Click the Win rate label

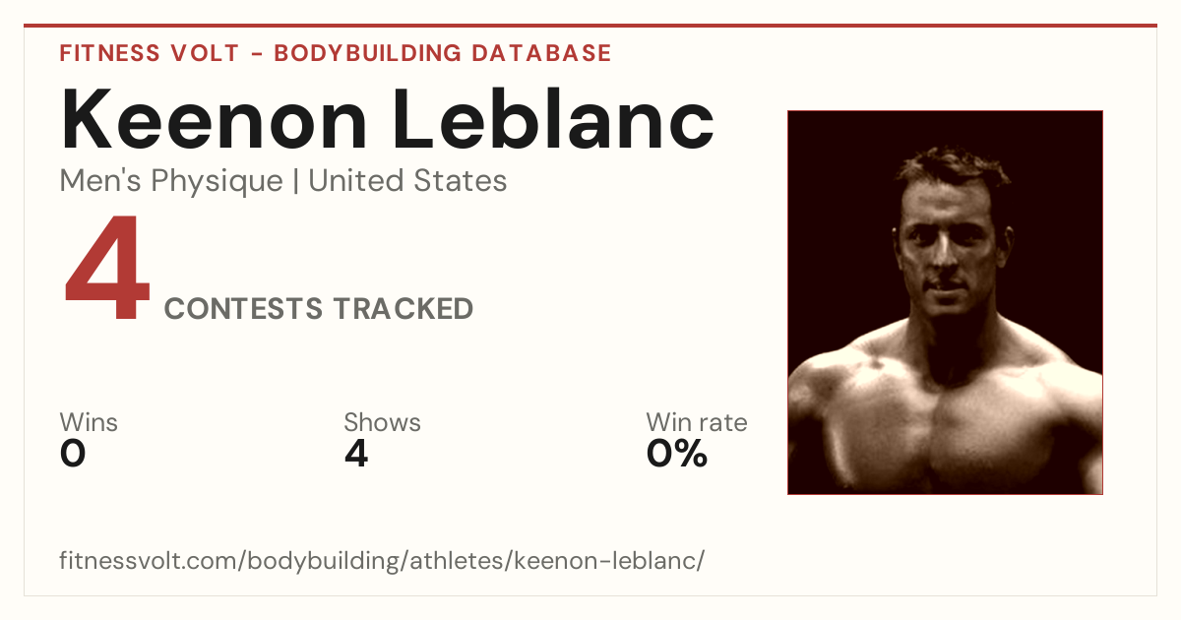[697, 422]
